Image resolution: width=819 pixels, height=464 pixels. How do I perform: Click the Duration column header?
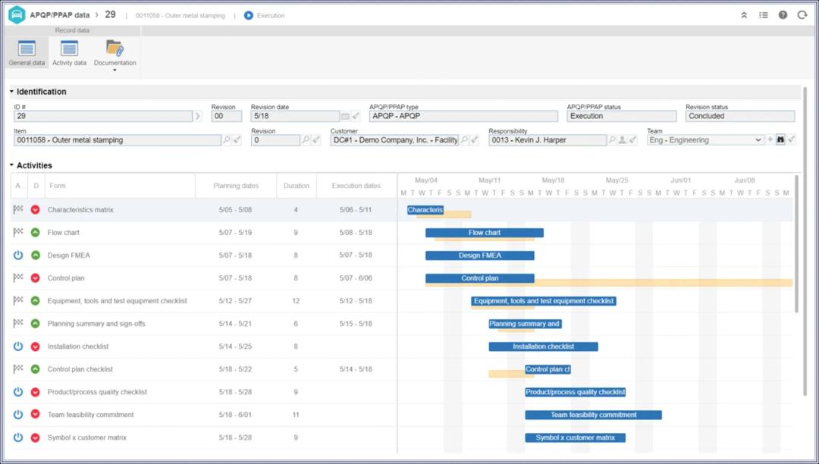click(x=297, y=186)
